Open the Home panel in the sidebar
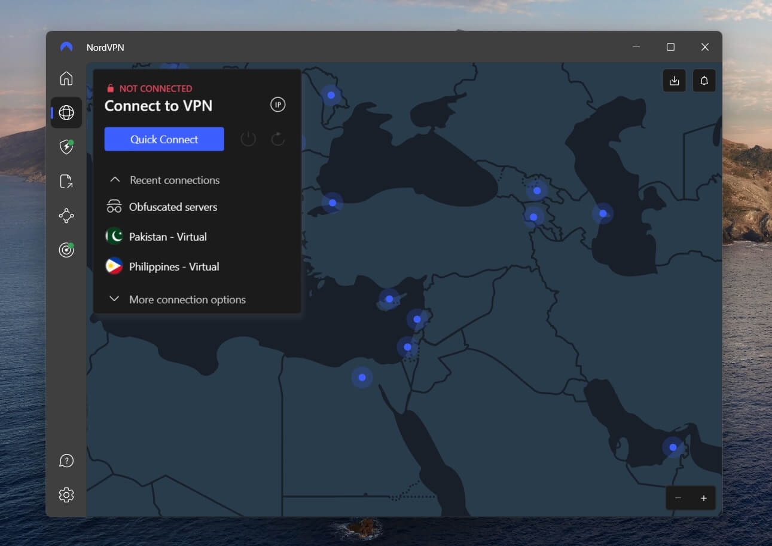This screenshot has width=772, height=546. click(x=66, y=78)
